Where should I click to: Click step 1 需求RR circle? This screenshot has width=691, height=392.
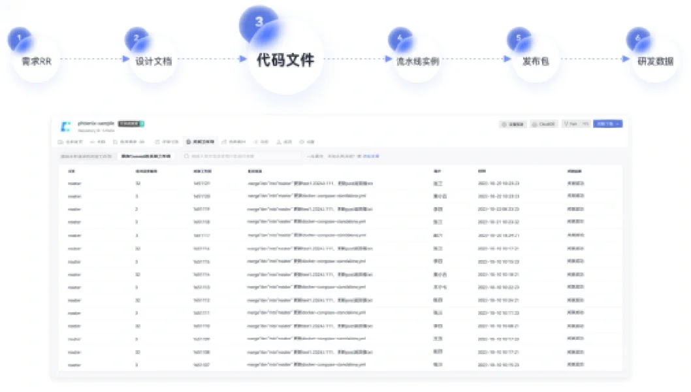click(x=35, y=60)
